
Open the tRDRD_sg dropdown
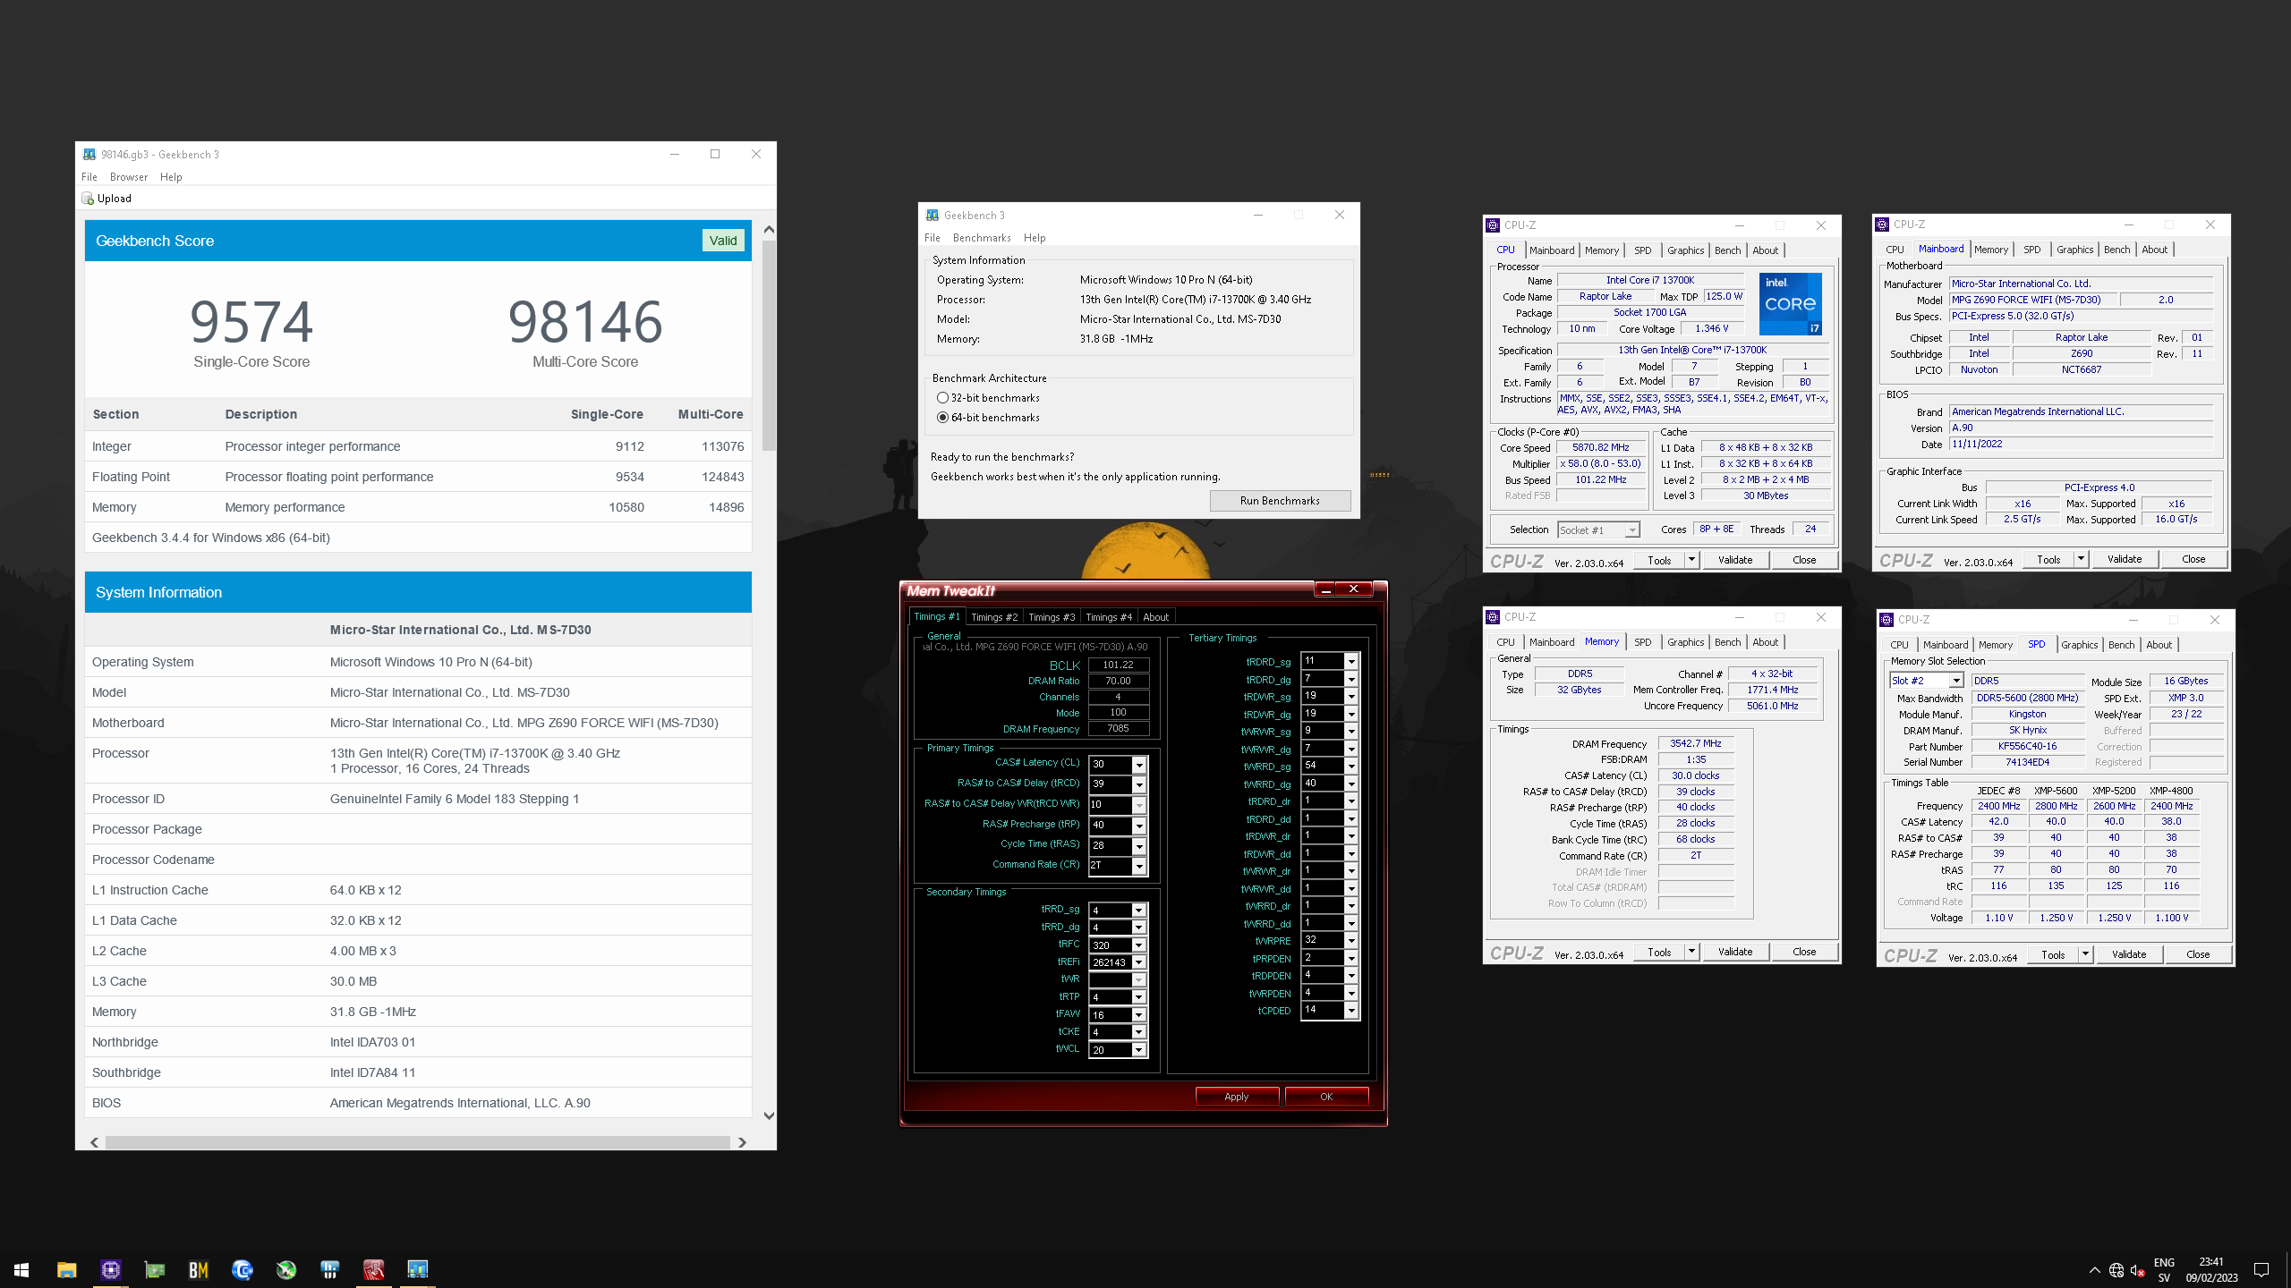pyautogui.click(x=1351, y=662)
